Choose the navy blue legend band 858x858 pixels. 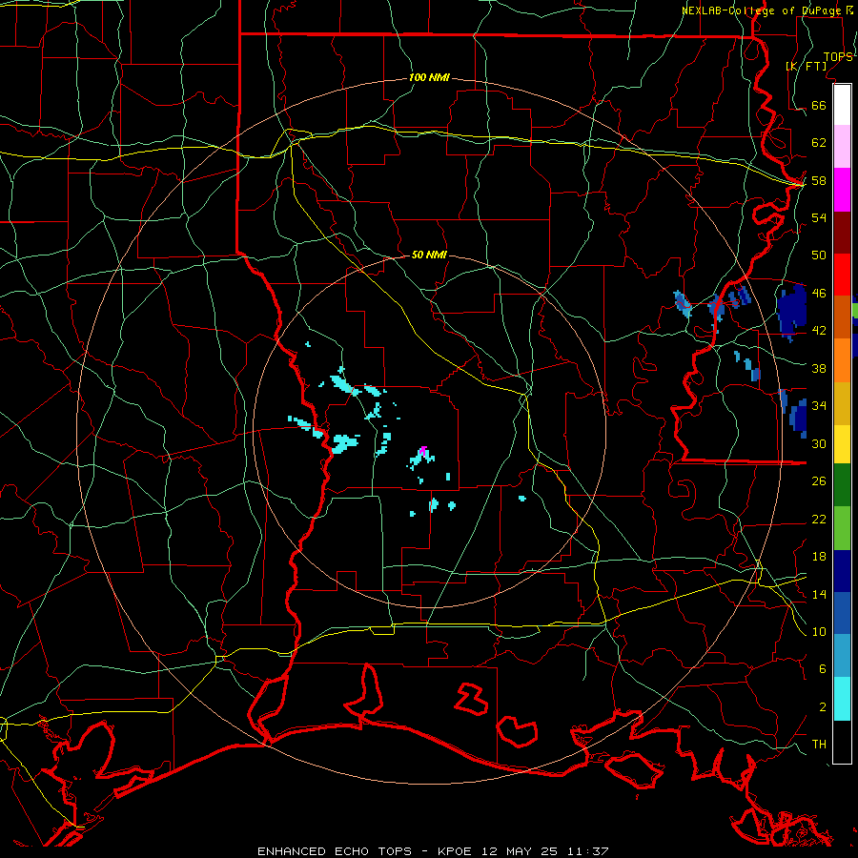pyautogui.click(x=842, y=571)
